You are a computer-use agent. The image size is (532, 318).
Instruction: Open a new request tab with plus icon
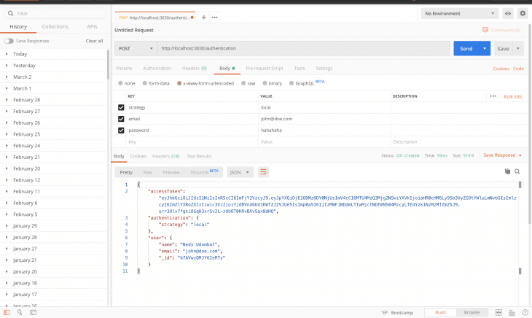[x=204, y=17]
